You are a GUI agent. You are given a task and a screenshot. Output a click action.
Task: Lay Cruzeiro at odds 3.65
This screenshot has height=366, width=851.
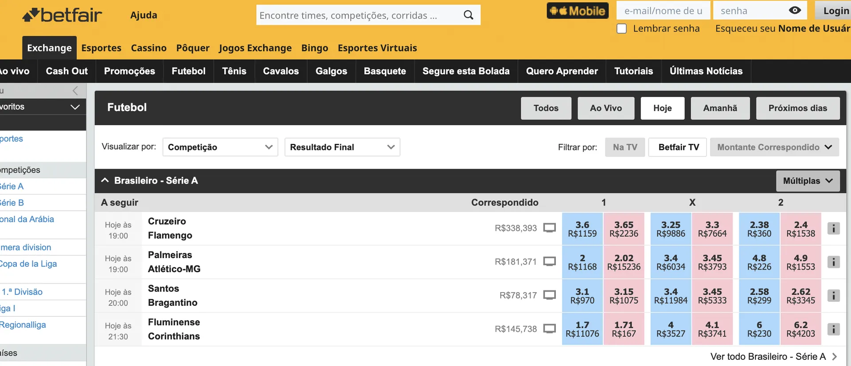point(624,229)
